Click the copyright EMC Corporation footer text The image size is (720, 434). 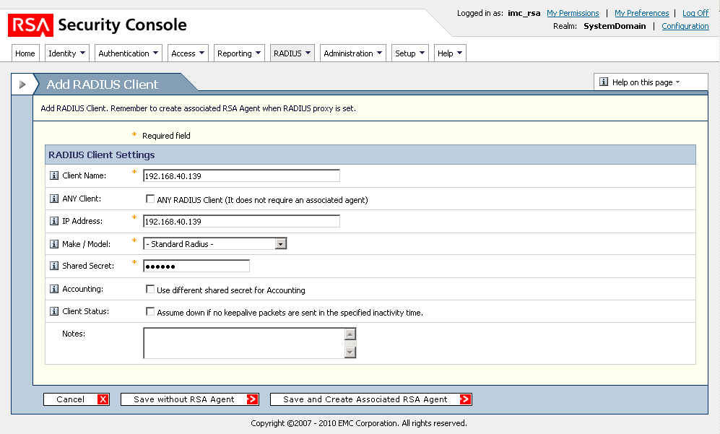359,423
